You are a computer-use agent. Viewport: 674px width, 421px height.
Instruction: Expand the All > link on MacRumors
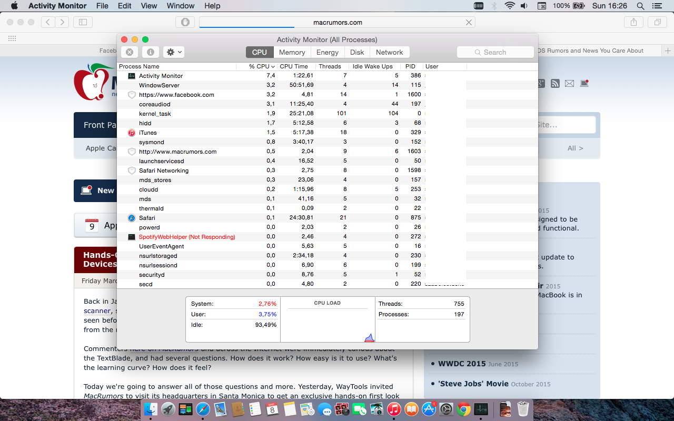[x=575, y=148]
